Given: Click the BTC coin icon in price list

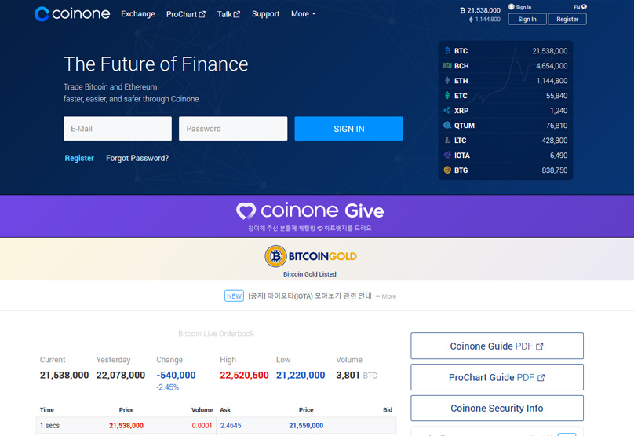Looking at the screenshot, I should [x=447, y=50].
